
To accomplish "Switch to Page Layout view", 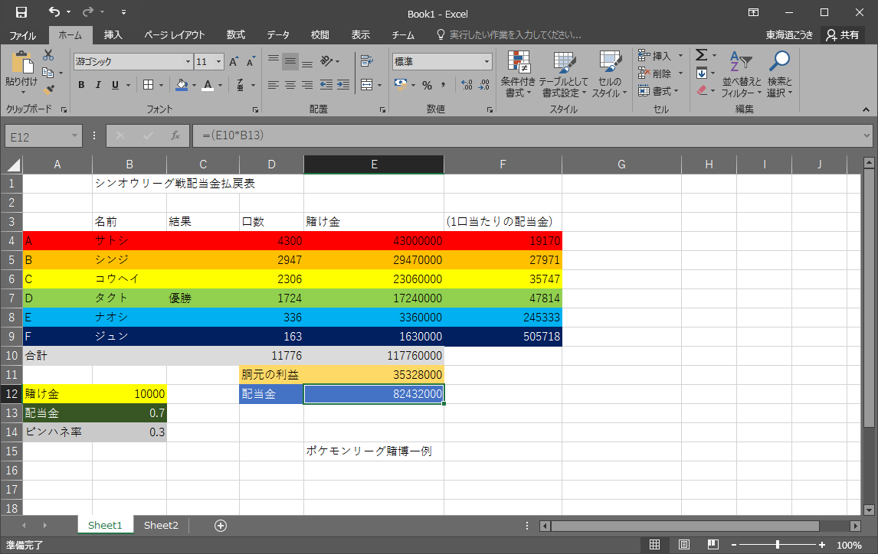I will [x=683, y=545].
